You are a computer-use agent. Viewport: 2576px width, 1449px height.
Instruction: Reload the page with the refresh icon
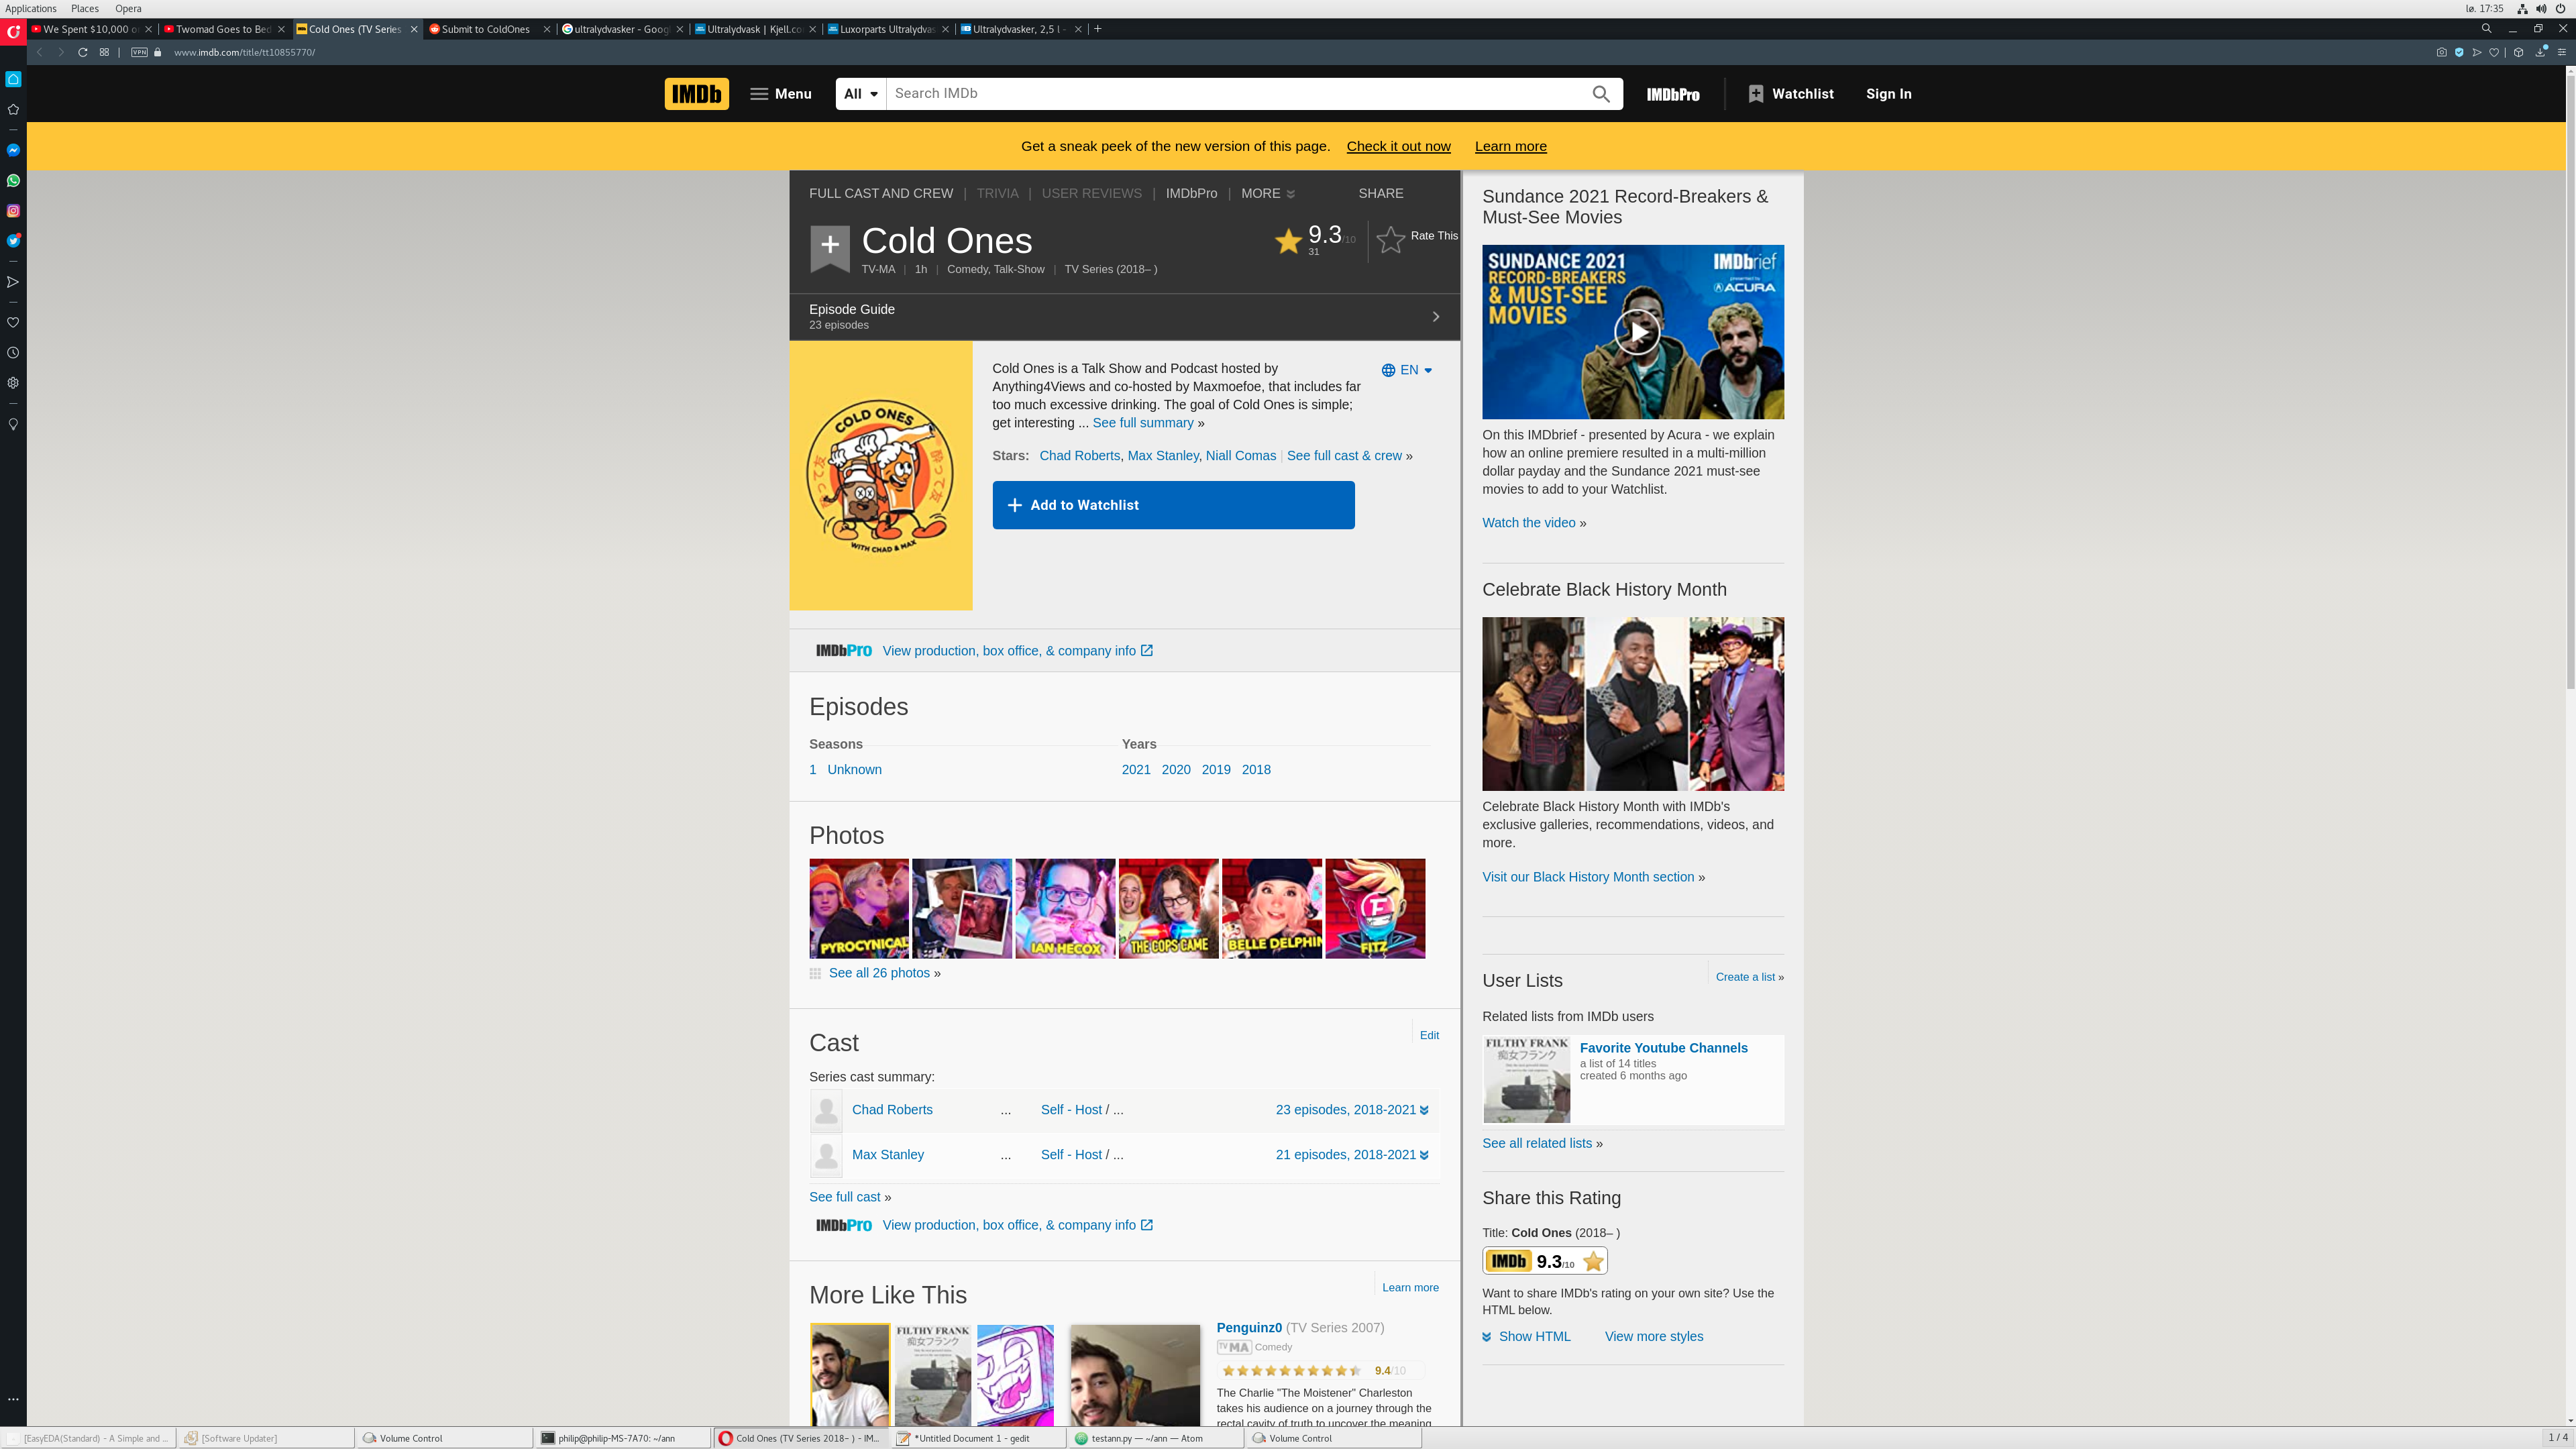coord(83,52)
